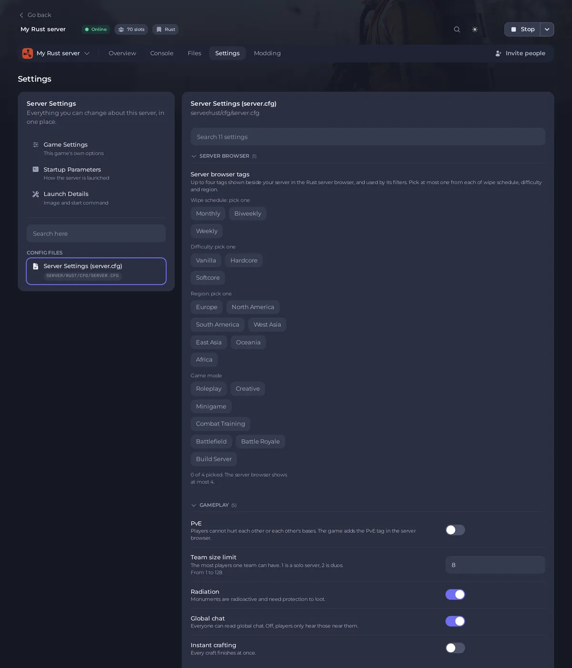
Task: Click the Go back arrow icon
Action: [x=21, y=15]
